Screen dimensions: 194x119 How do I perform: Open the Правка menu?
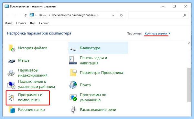coord(21,23)
